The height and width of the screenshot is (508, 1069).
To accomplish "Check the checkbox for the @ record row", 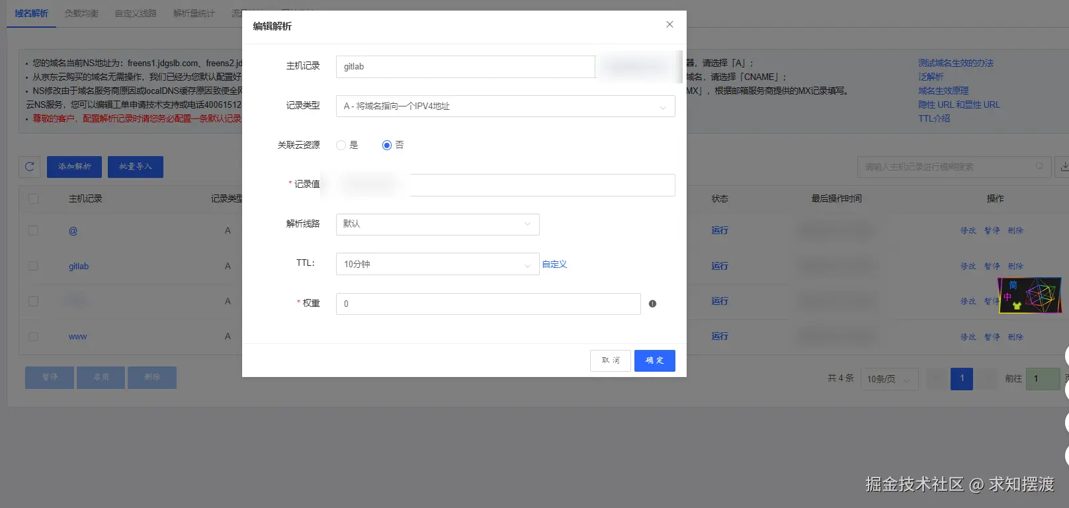I will point(34,230).
